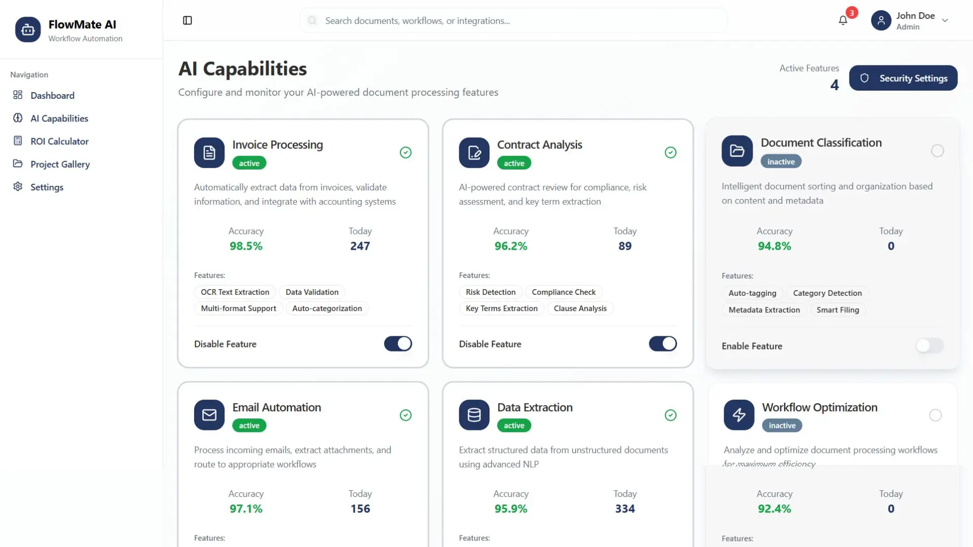Click the Project Gallery folder icon
The image size is (973, 547).
point(18,164)
